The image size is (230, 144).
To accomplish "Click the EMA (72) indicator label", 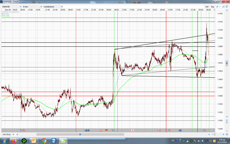I will pyautogui.click(x=5, y=14).
